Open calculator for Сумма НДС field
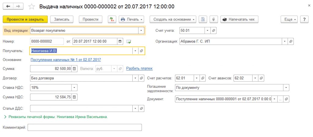313x137 pixels. coord(74,97)
